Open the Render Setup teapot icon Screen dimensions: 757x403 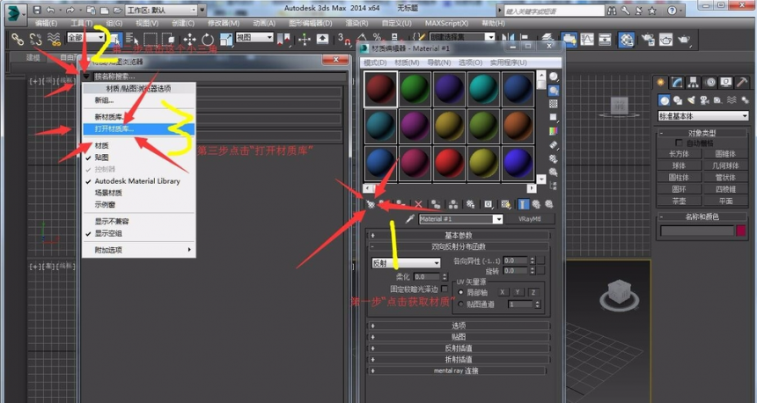click(x=648, y=39)
